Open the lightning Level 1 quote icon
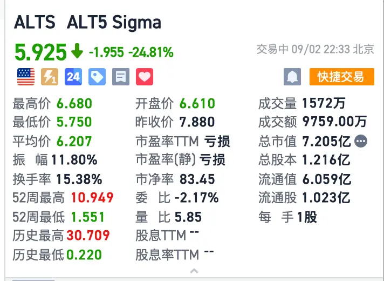Viewport: 384px width, 281px height. [x=50, y=77]
